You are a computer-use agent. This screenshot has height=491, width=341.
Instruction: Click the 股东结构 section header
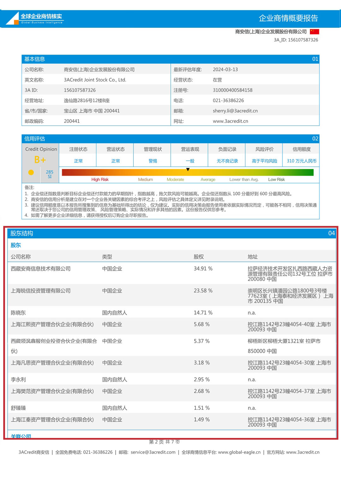172,233
